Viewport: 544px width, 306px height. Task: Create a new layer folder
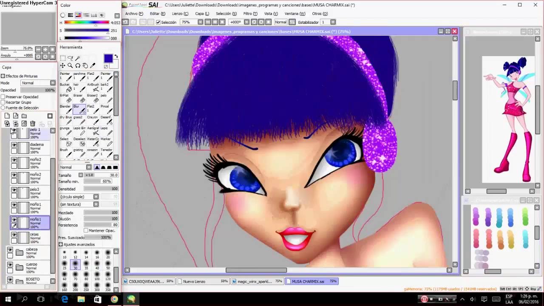[x=24, y=116]
